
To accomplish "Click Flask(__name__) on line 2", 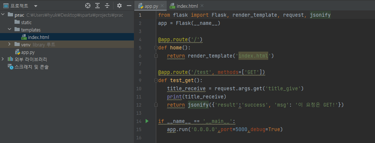I will pyautogui.click(x=198, y=23).
